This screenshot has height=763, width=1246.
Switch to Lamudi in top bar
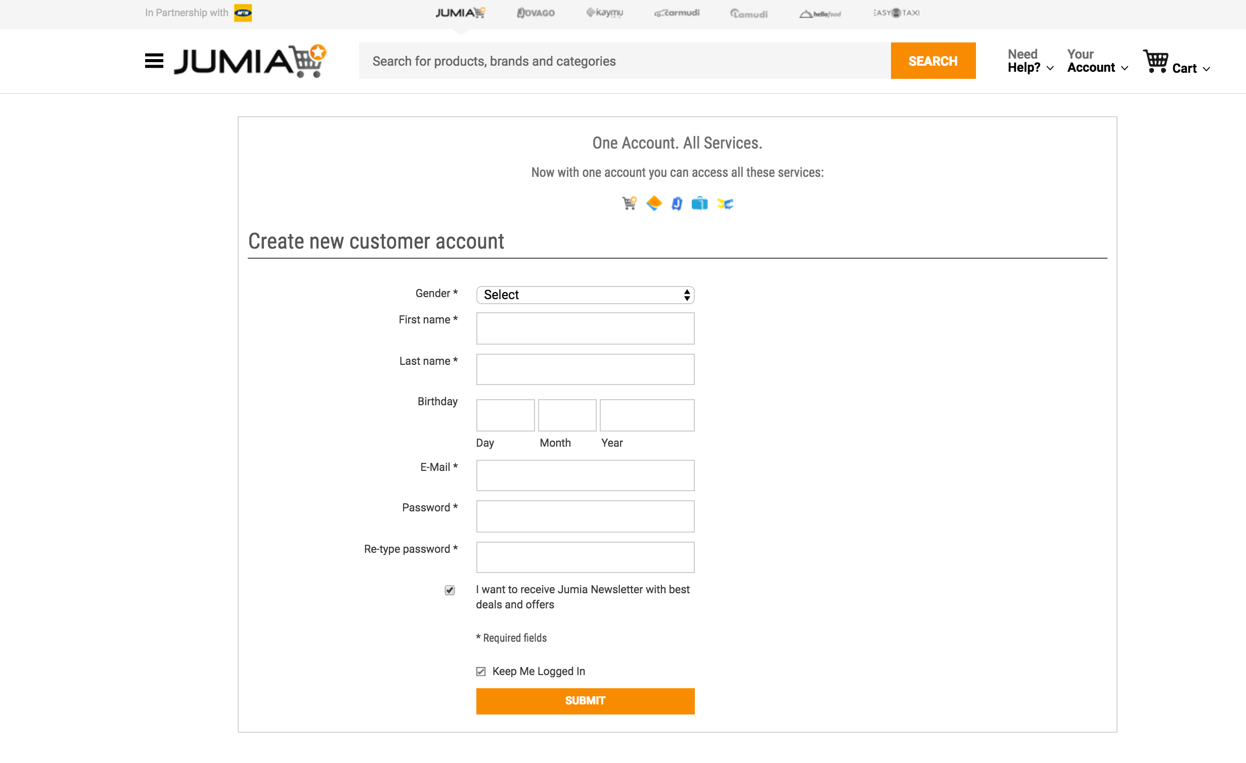click(x=748, y=14)
